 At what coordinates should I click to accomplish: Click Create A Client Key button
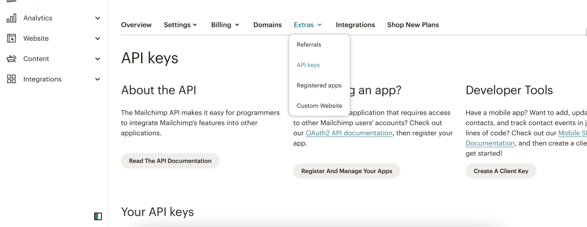[501, 171]
